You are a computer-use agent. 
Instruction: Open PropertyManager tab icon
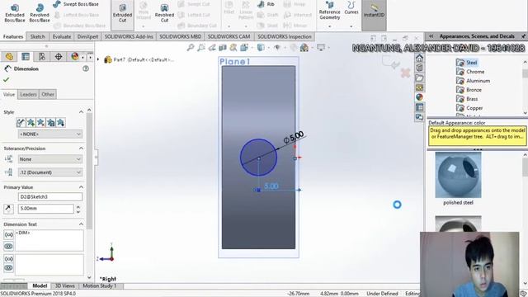click(x=26, y=57)
